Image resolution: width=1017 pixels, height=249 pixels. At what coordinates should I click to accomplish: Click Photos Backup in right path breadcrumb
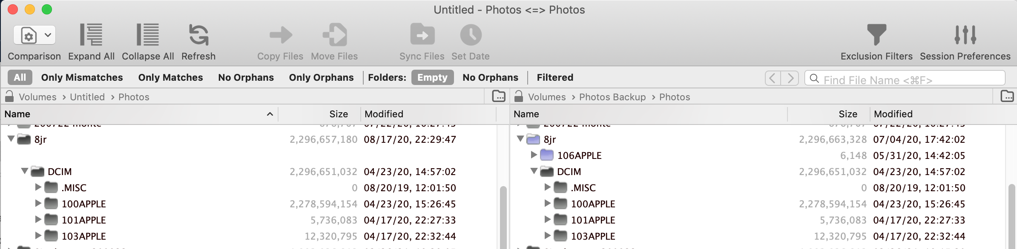612,97
